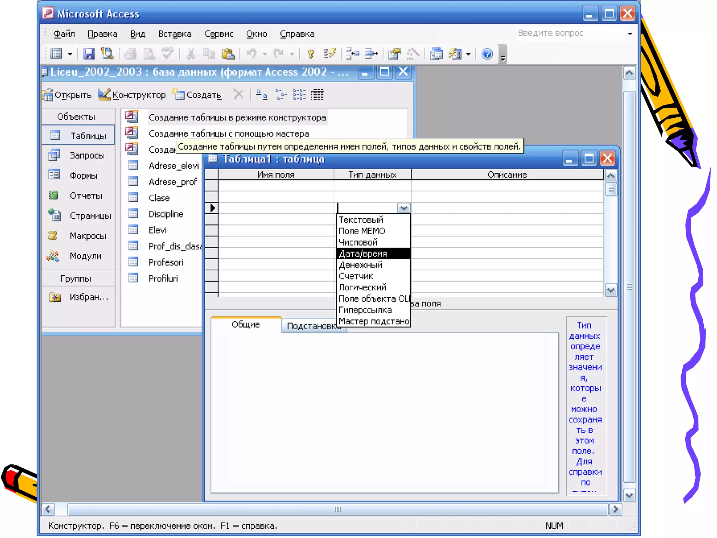Select Числовой in the data type list

click(x=358, y=242)
